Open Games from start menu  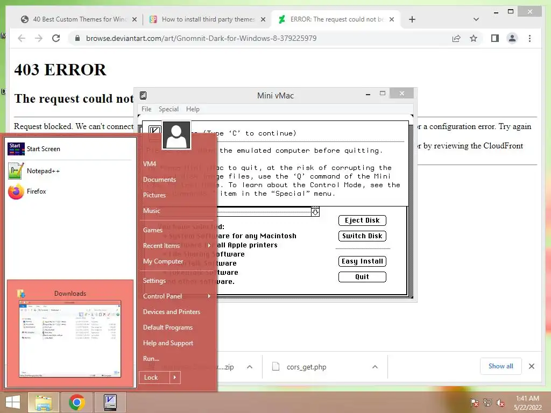tap(152, 230)
